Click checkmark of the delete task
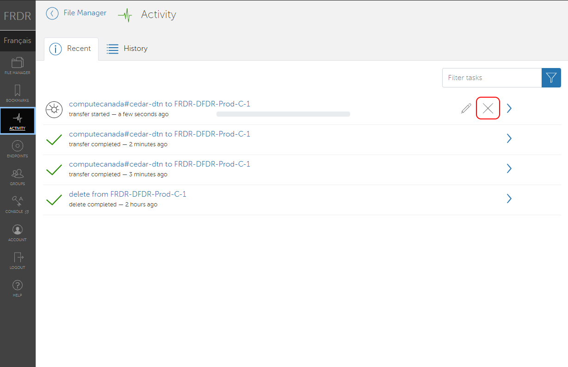568x367 pixels. 54,199
